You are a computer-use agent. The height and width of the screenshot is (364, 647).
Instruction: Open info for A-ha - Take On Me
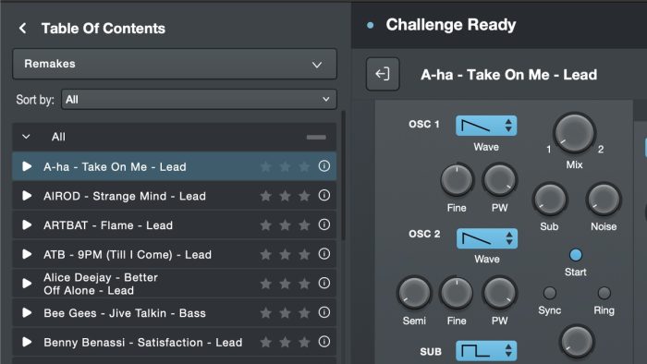click(324, 165)
